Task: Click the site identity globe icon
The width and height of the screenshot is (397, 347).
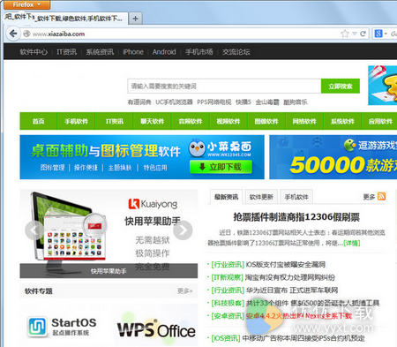Action: (x=26, y=34)
